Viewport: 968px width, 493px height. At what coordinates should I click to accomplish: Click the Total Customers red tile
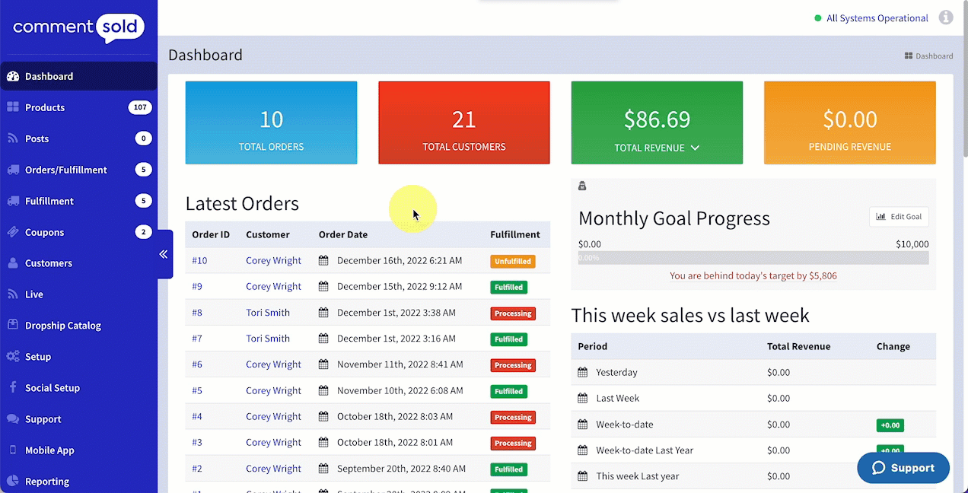click(463, 122)
